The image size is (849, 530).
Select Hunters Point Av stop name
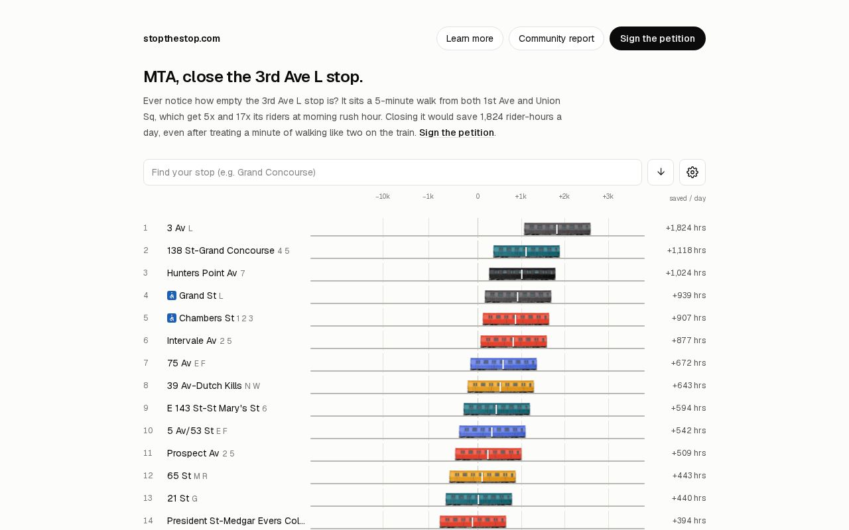click(202, 273)
